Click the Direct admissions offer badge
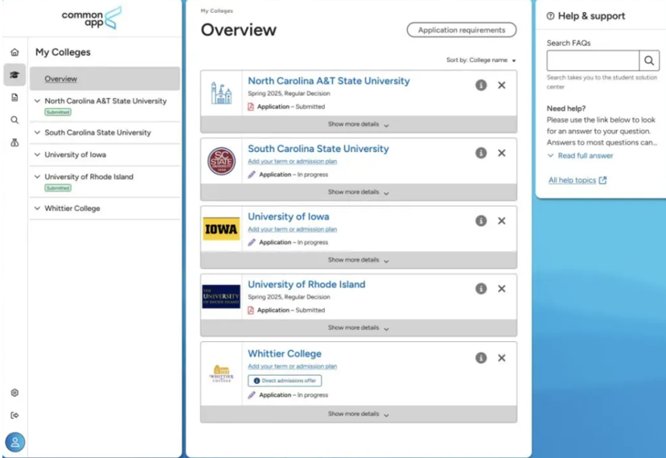Image resolution: width=666 pixels, height=458 pixels. (x=285, y=381)
